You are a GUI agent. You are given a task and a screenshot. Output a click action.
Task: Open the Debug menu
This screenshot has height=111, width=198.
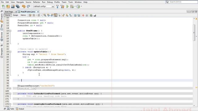click(x=50, y=2)
